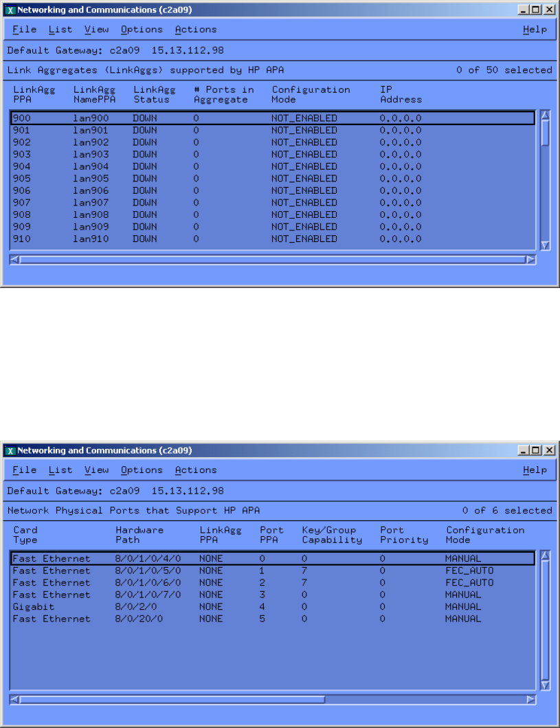Maximize the Link Aggregates window
560x728 pixels.
pos(536,10)
